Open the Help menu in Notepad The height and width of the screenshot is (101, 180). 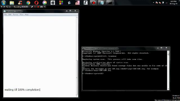[x=27, y=15]
